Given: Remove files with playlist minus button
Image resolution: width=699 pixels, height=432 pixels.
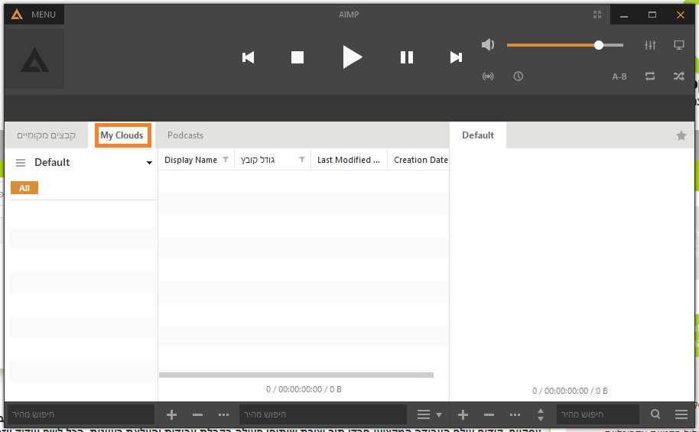Looking at the screenshot, I should pos(489,415).
